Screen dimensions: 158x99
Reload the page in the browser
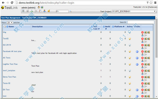(x=12, y=3)
